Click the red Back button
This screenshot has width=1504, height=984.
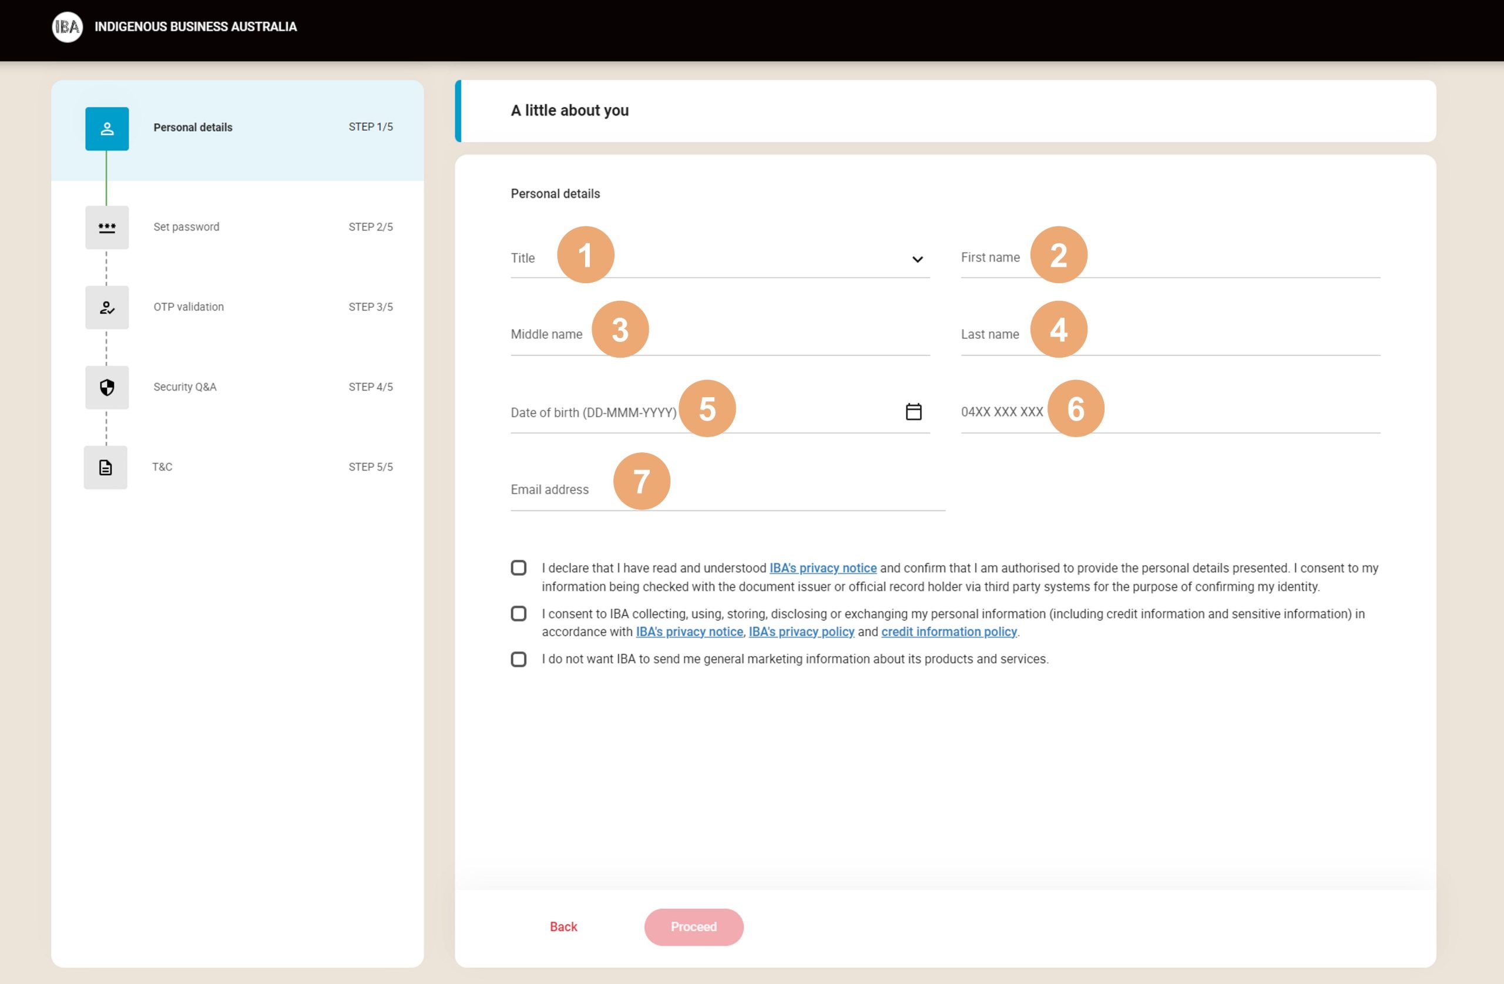pos(563,927)
